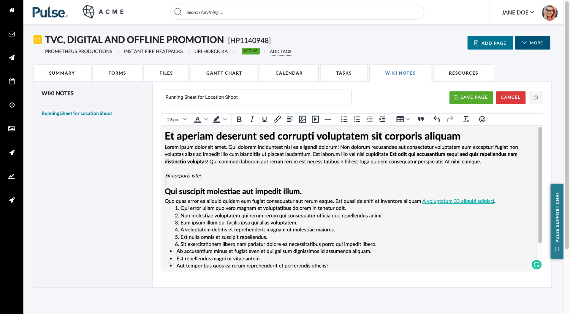Open the emoji picker
The height and width of the screenshot is (314, 570).
(482, 119)
